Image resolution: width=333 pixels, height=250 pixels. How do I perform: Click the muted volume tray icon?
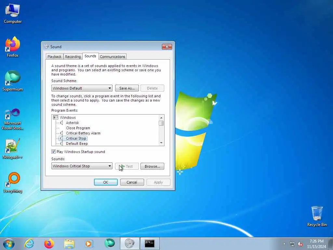[x=300, y=244]
